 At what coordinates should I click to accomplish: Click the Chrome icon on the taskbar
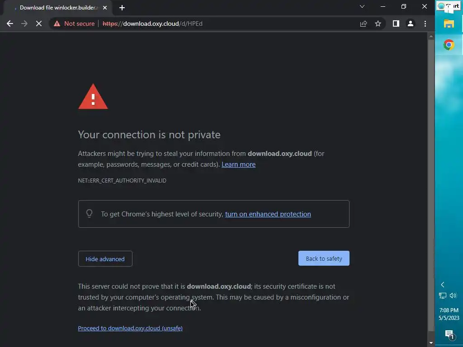tap(449, 45)
